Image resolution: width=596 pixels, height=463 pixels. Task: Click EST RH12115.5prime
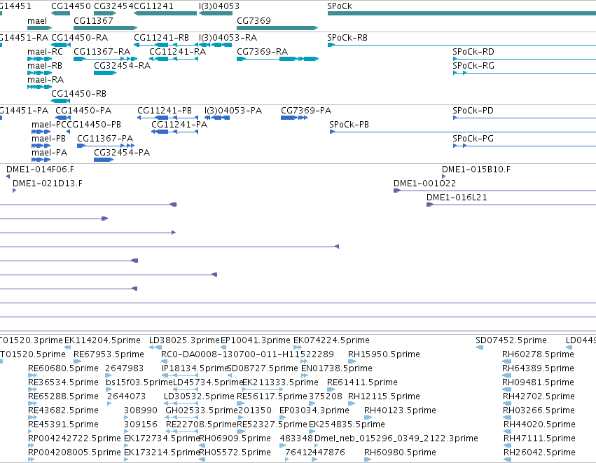coord(384,396)
